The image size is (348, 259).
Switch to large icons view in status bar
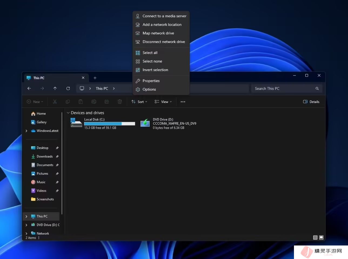click(x=321, y=238)
